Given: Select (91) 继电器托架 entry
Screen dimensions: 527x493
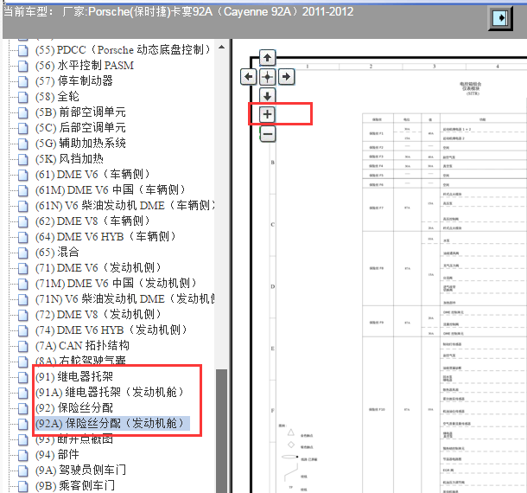Looking at the screenshot, I should (74, 376).
